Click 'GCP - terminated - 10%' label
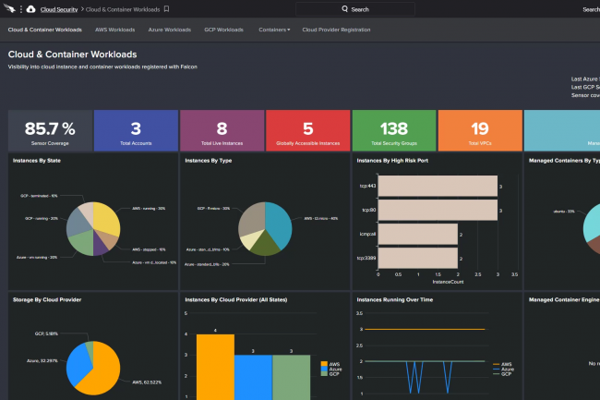Image resolution: width=600 pixels, height=400 pixels. coord(39,196)
